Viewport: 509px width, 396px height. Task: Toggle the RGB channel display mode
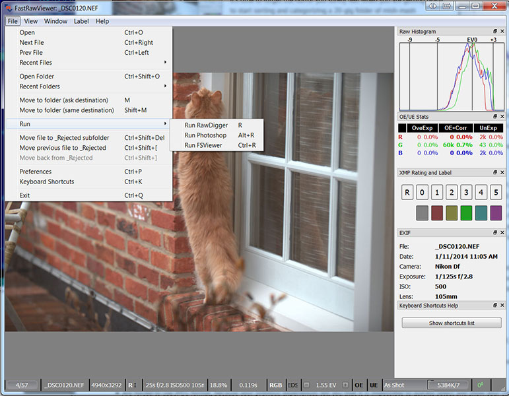tap(275, 385)
